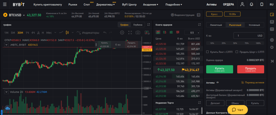Click the mobile app download icon
This screenshot has height=115, width=276.
(261, 5)
